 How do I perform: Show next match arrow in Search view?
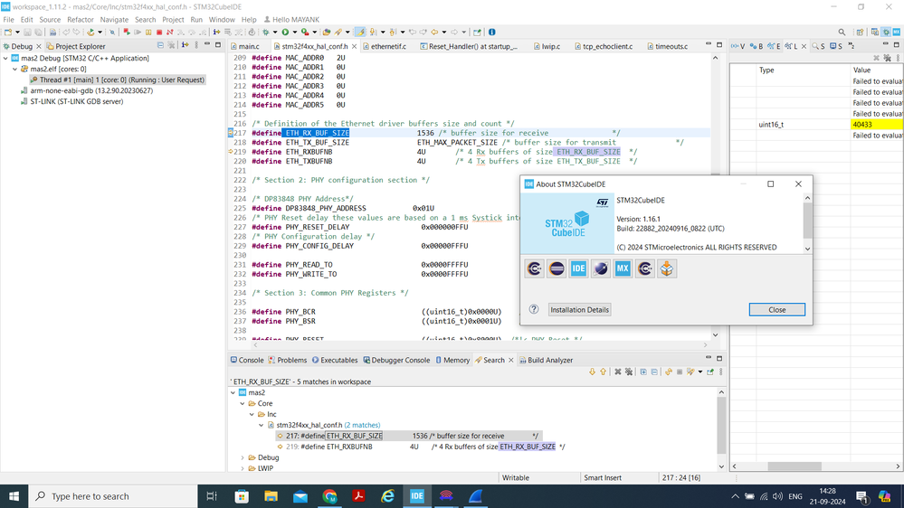tap(593, 372)
